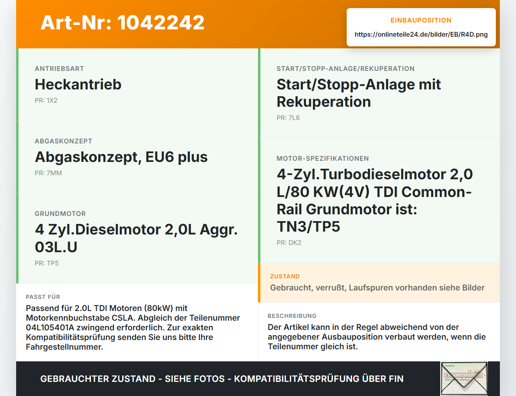The width and height of the screenshot is (516, 396).
Task: Click the PR: DK2 code label
Action: point(289,243)
